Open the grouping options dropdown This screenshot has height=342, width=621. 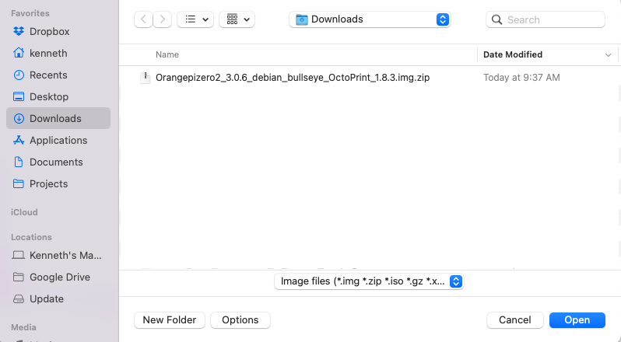[237, 19]
